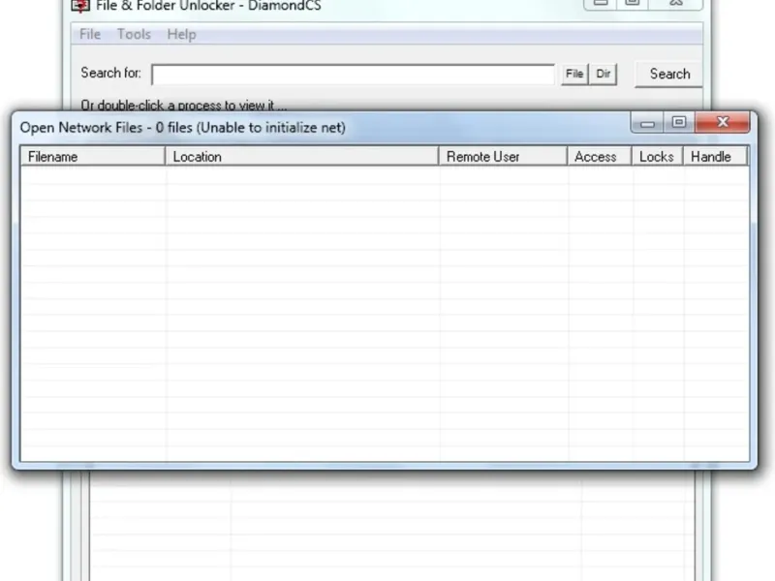Viewport: 775px width, 581px height.
Task: Sort by the Locks column header
Action: tap(658, 157)
